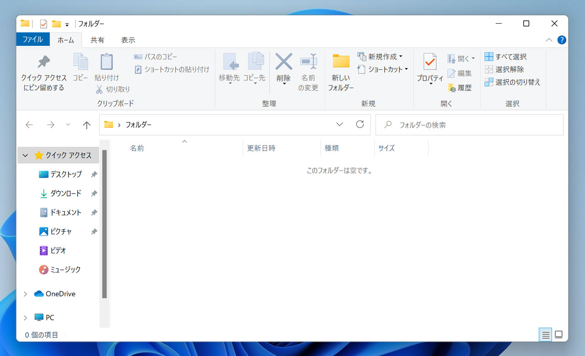Open the ショートカット dropdown in 新規 group
Screen dimensions: 585x356
[383, 69]
